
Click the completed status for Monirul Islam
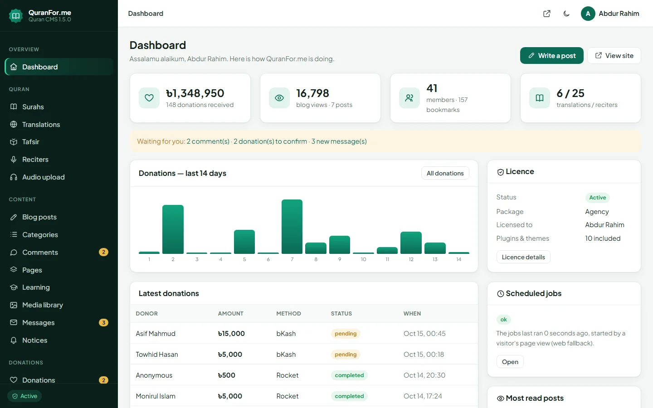click(349, 396)
